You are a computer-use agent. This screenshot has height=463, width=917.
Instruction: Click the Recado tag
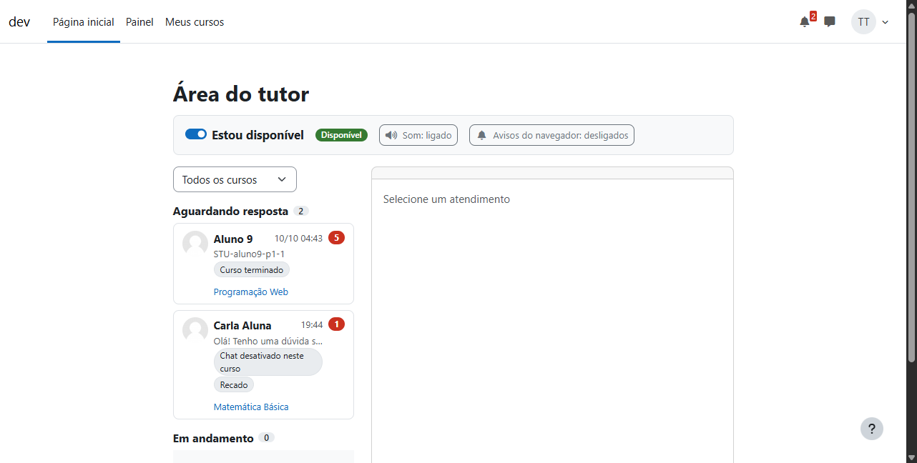pos(234,384)
